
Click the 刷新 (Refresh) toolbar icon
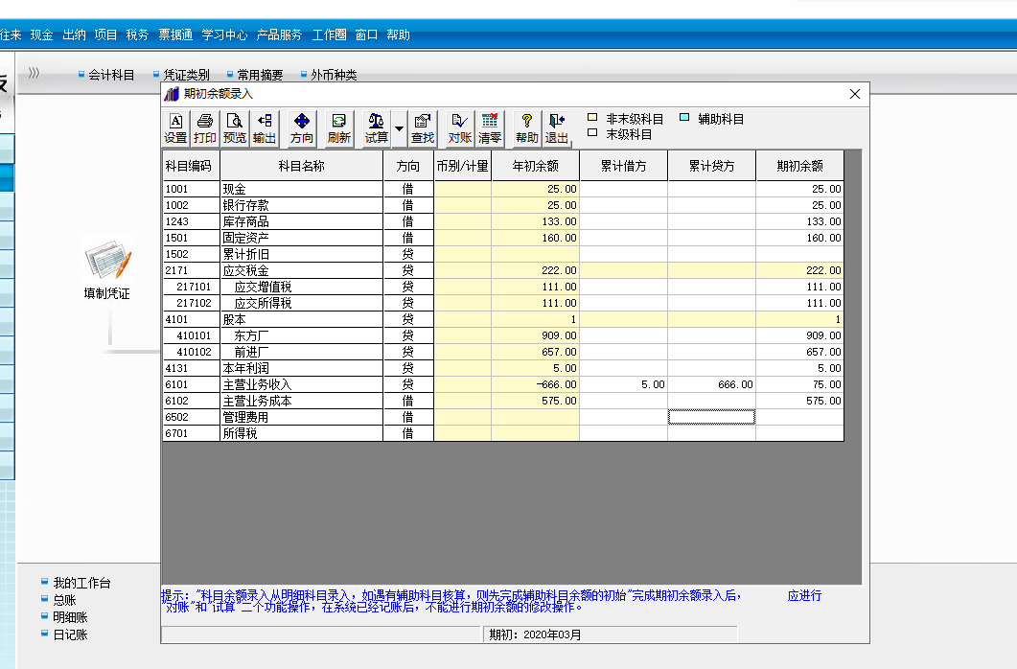click(x=338, y=128)
